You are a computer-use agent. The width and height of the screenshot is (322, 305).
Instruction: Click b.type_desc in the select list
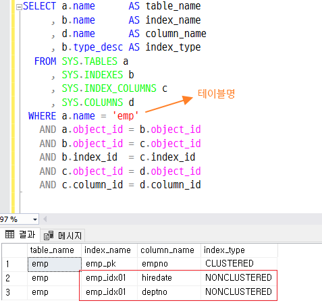pyautogui.click(x=92, y=47)
